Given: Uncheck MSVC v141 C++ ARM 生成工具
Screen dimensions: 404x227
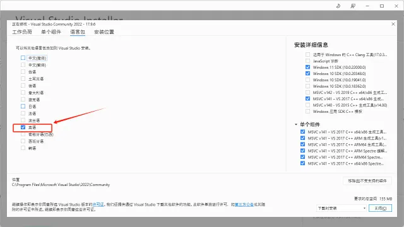Looking at the screenshot, I should pos(303,138).
